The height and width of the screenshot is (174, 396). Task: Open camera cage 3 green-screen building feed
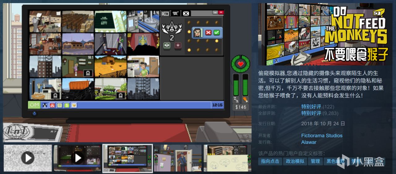pyautogui.click(x=110, y=22)
